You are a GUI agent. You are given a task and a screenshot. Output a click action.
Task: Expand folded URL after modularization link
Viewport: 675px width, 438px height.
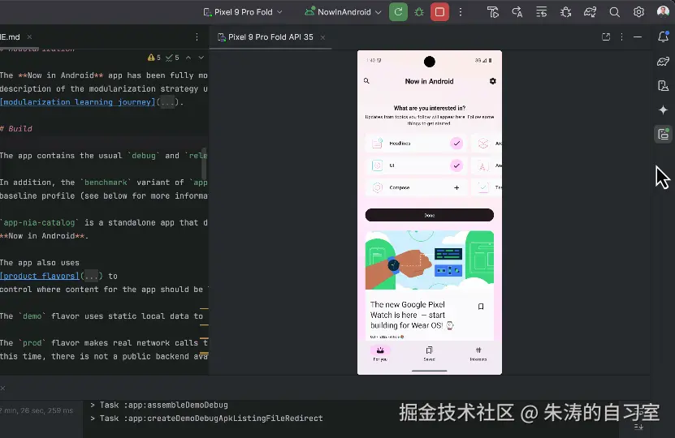(167, 102)
